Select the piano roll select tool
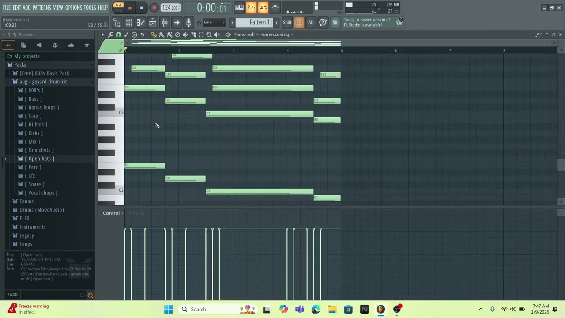 point(201,34)
